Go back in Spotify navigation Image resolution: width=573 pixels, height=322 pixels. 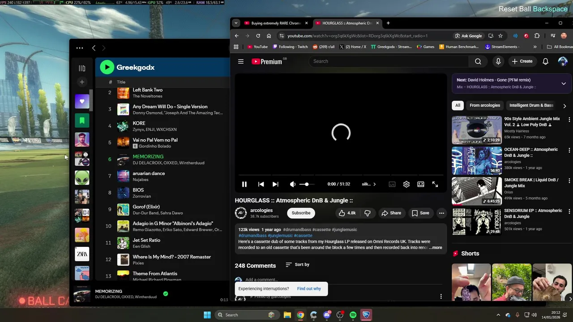point(94,48)
